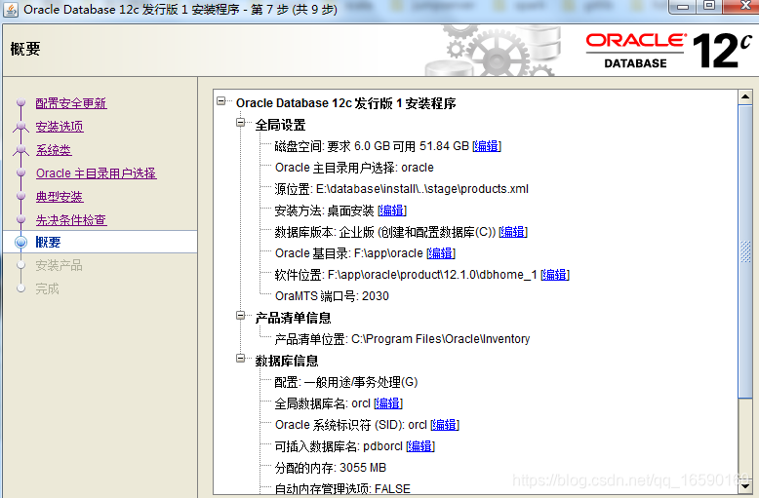
Task: Collapse the 产品清单信息 section
Action: click(x=241, y=316)
